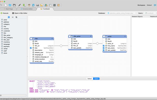The image size is (157, 100).
Task: Click the activity monitor toolbar icon
Action: point(54,5)
